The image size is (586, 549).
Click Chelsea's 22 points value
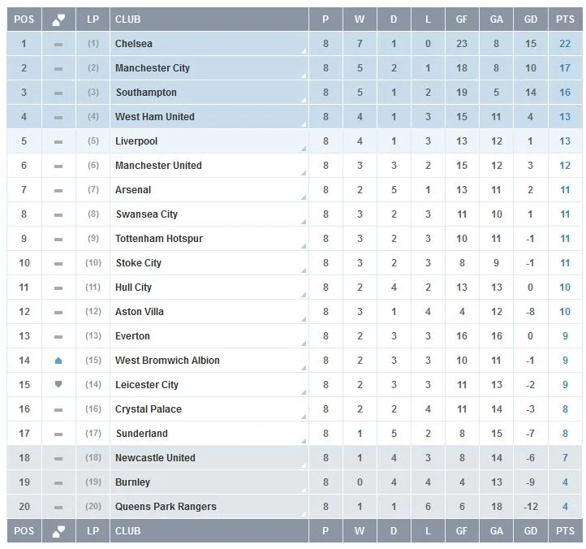(x=565, y=44)
